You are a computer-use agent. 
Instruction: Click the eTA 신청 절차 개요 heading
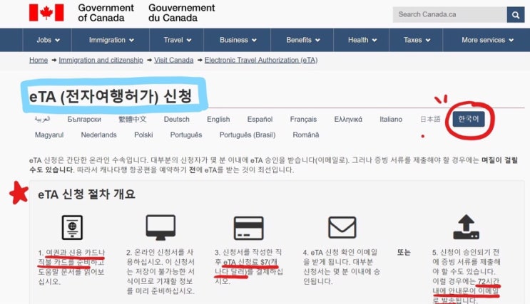pyautogui.click(x=86, y=194)
